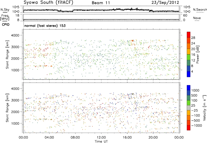Click the date '23/Sep/2012'
Viewport: 207px width, 143px height.
(165, 3)
